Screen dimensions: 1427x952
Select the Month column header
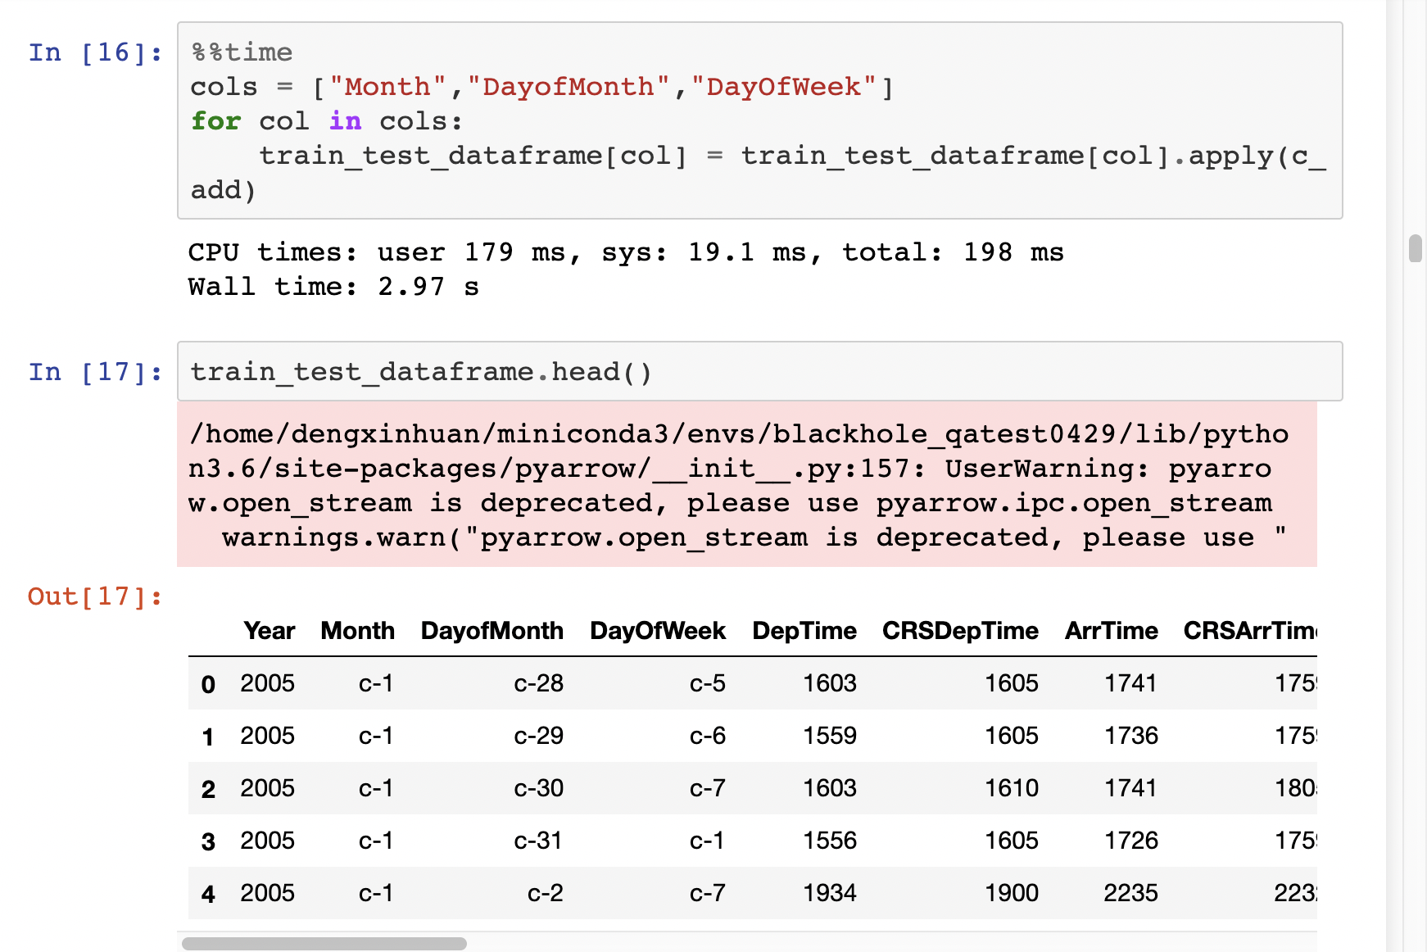[357, 631]
